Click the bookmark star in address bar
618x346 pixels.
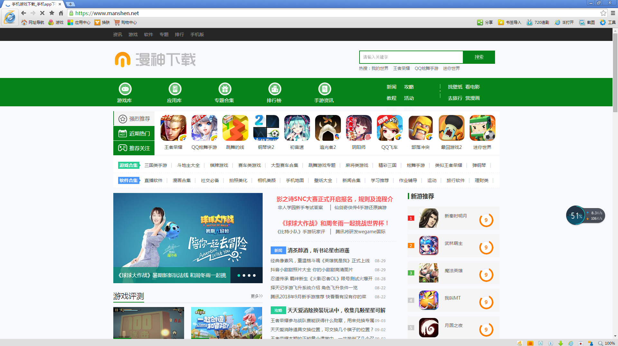click(603, 13)
